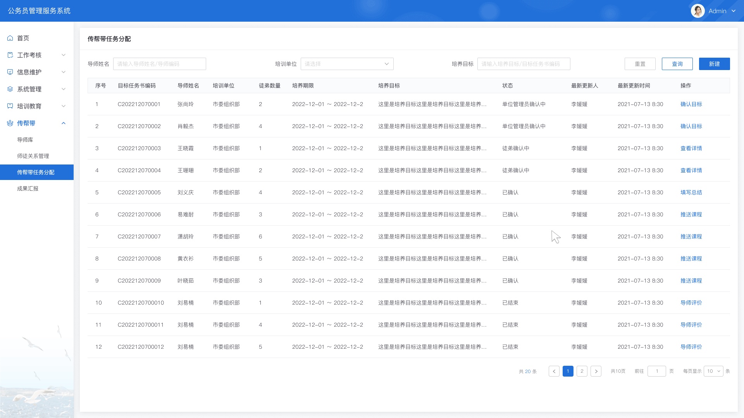The height and width of the screenshot is (418, 744).
Task: Open the 导师库 submenu item
Action: (x=25, y=140)
